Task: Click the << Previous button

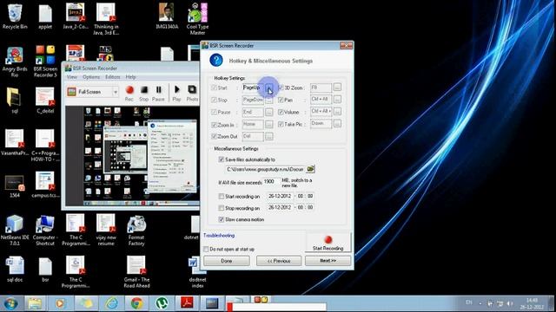Action: tap(279, 261)
